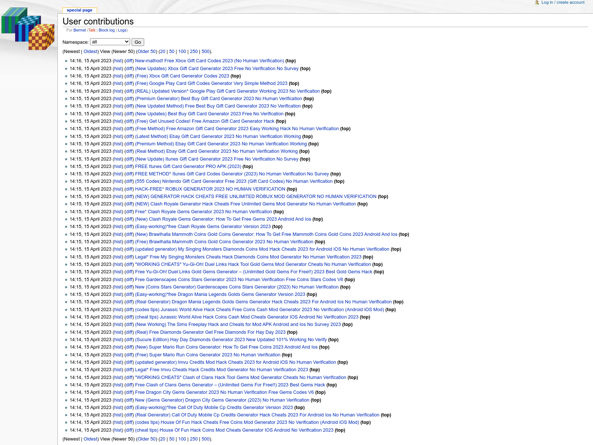Open diff for (Premium Method) Ebay entry
Viewport: 593px width, 445px height.
pyautogui.click(x=129, y=144)
